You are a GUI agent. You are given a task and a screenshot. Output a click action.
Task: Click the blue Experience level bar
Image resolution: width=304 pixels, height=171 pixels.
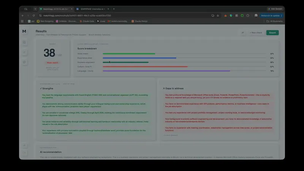click(139, 58)
